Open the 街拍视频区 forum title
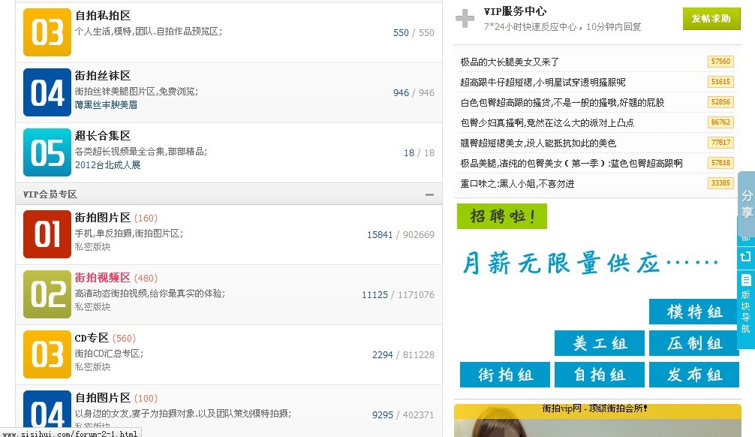Image resolution: width=755 pixels, height=437 pixels. (103, 278)
